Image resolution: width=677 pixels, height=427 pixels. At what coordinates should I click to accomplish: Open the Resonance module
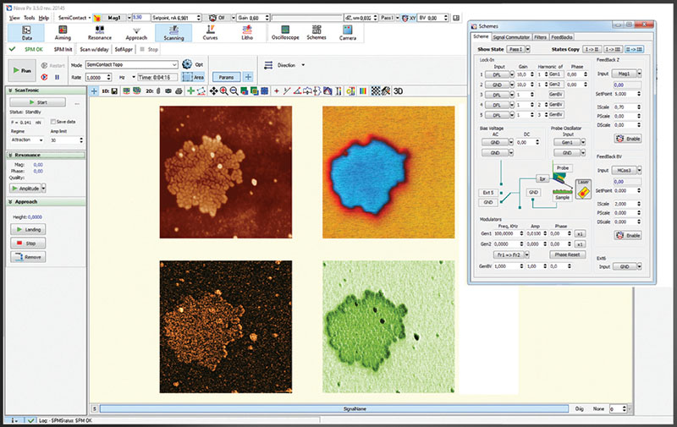[x=99, y=32]
